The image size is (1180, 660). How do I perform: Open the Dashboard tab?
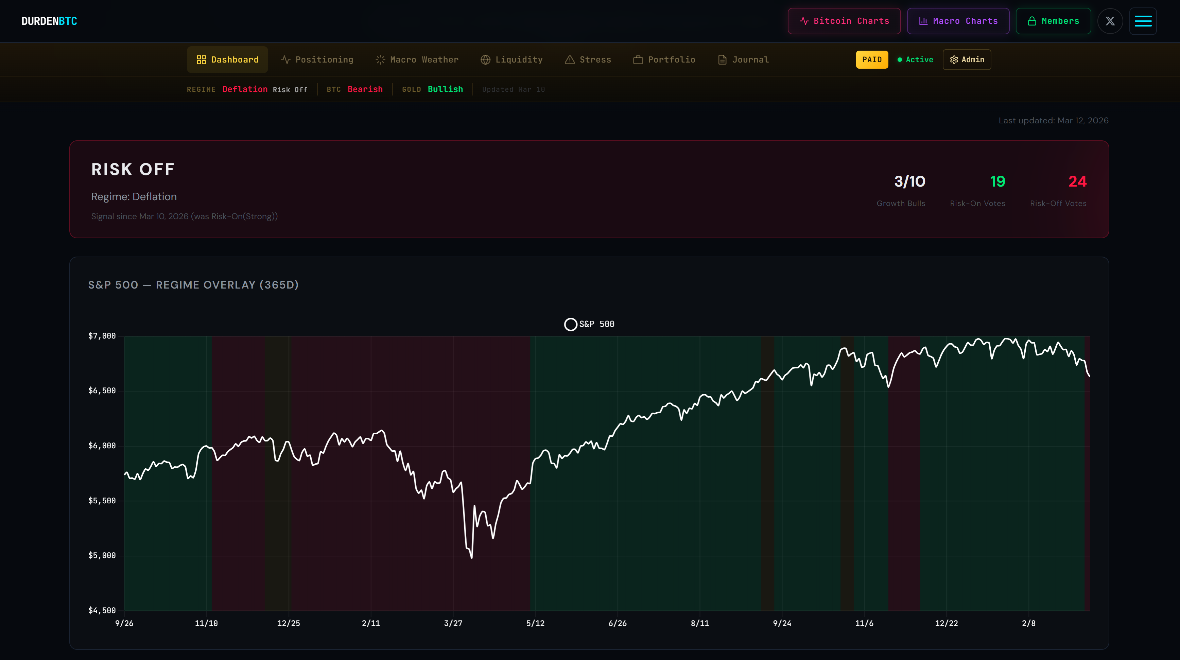[227, 59]
